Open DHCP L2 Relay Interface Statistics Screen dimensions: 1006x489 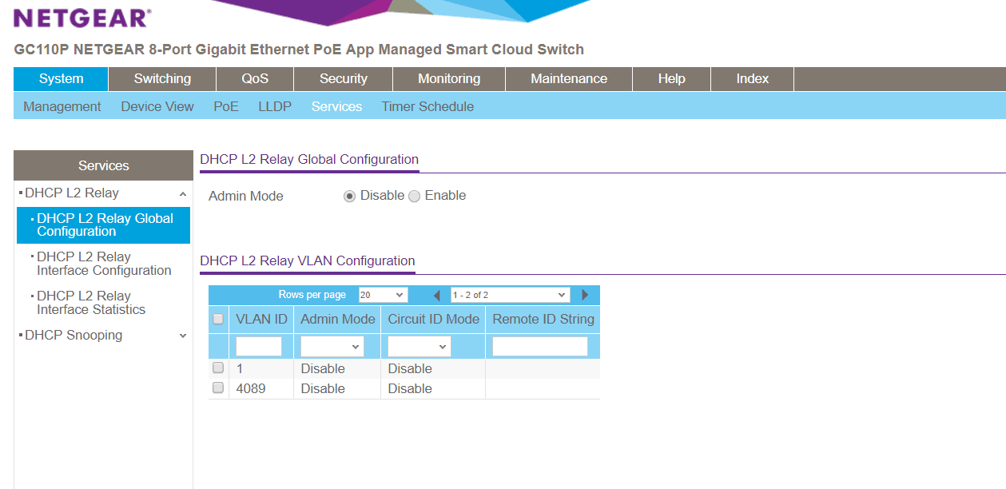pyautogui.click(x=91, y=303)
